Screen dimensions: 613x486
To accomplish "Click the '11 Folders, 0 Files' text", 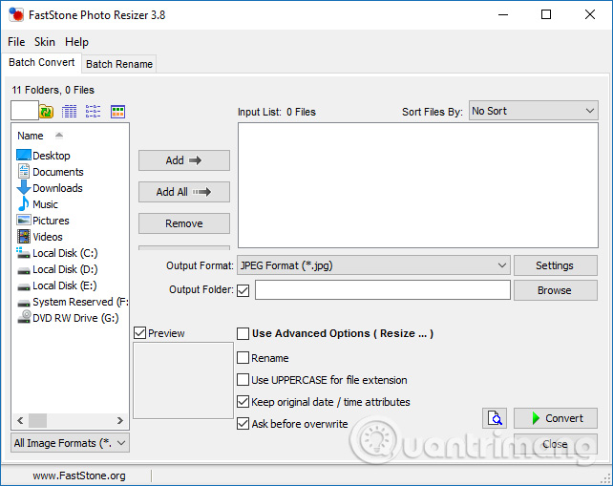I will coord(53,90).
